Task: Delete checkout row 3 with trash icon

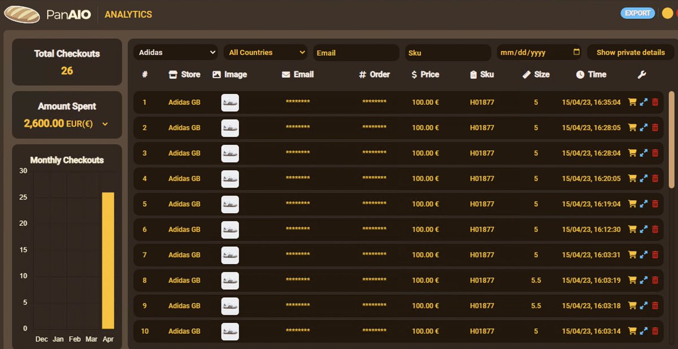Action: click(655, 153)
